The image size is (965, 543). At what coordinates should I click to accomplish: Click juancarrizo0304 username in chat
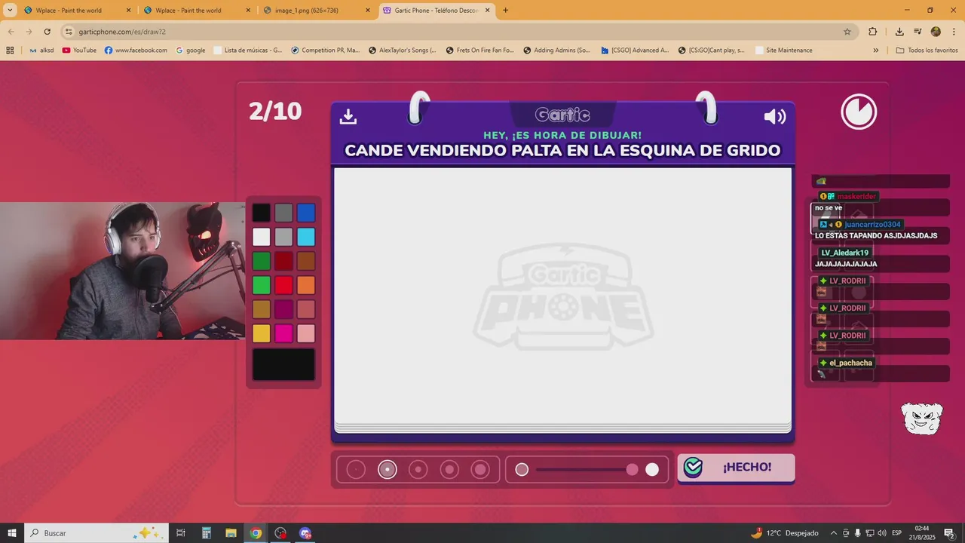click(x=872, y=225)
